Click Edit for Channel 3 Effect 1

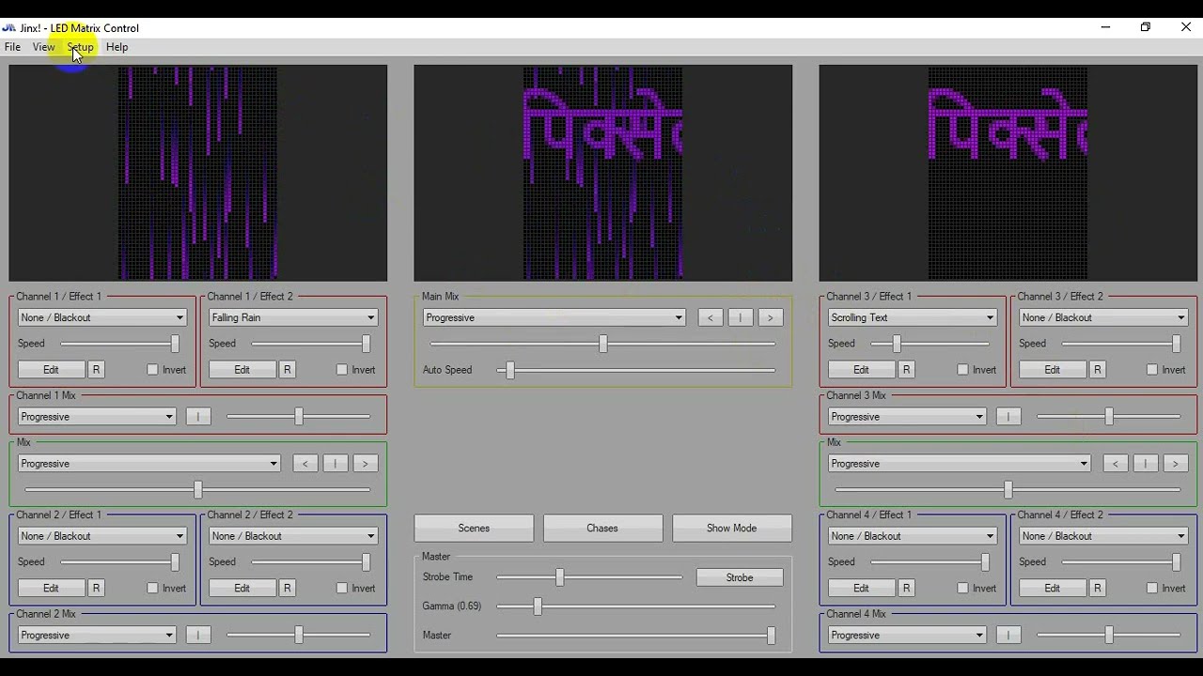861,370
